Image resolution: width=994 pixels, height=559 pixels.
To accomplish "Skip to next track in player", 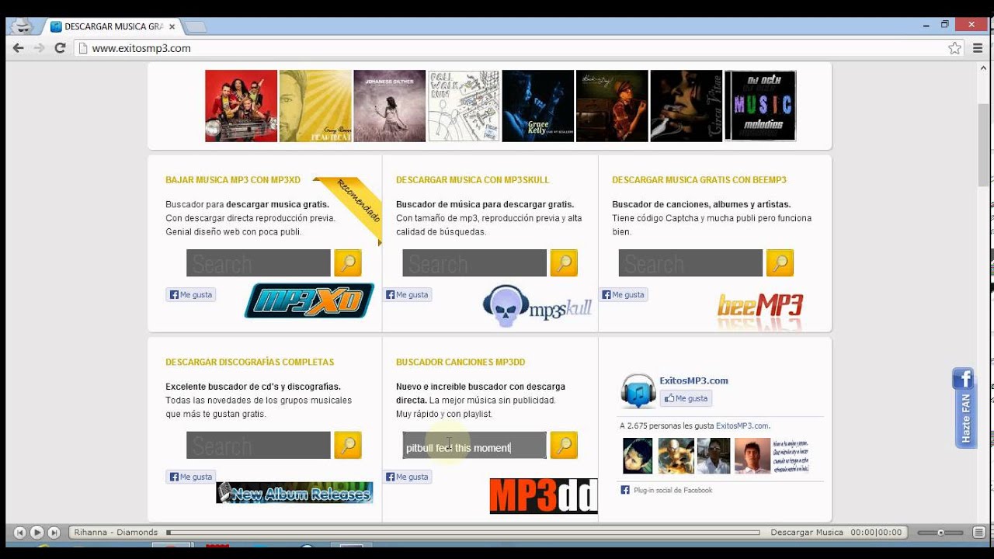I will coord(54,533).
